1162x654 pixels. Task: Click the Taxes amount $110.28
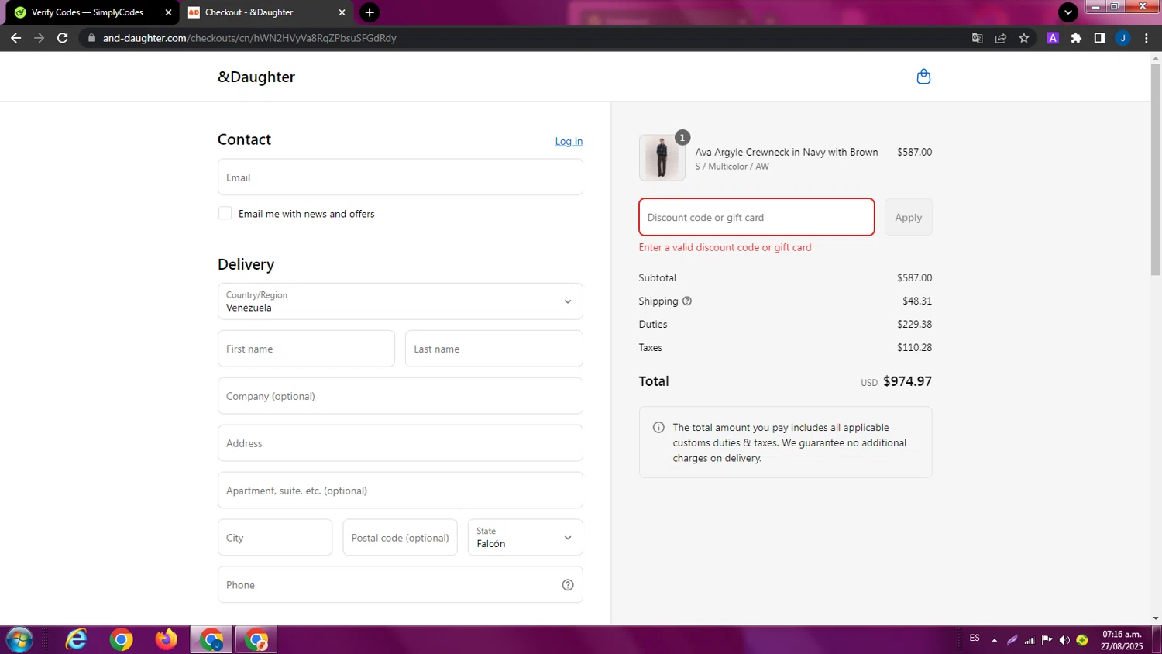(914, 347)
